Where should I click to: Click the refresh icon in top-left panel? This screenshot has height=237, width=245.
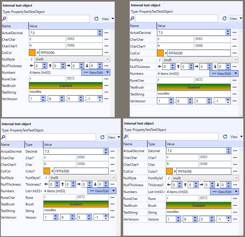(x=97, y=19)
